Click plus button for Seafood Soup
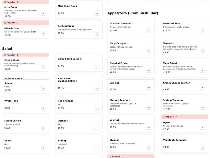 coord(97,33)
